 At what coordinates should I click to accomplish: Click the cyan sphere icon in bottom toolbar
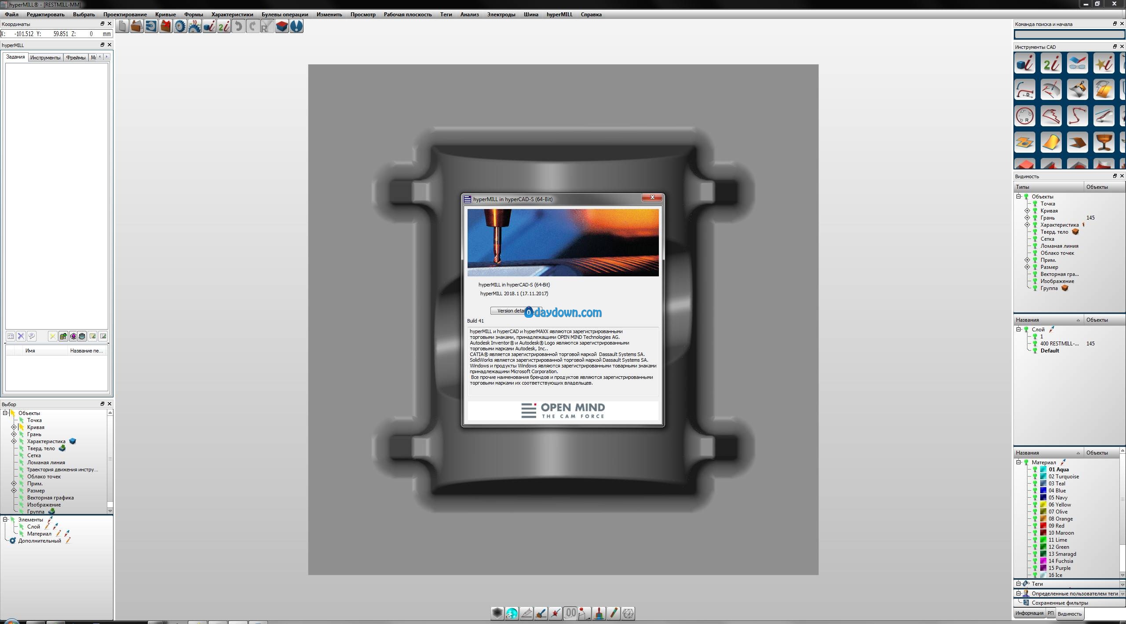512,613
